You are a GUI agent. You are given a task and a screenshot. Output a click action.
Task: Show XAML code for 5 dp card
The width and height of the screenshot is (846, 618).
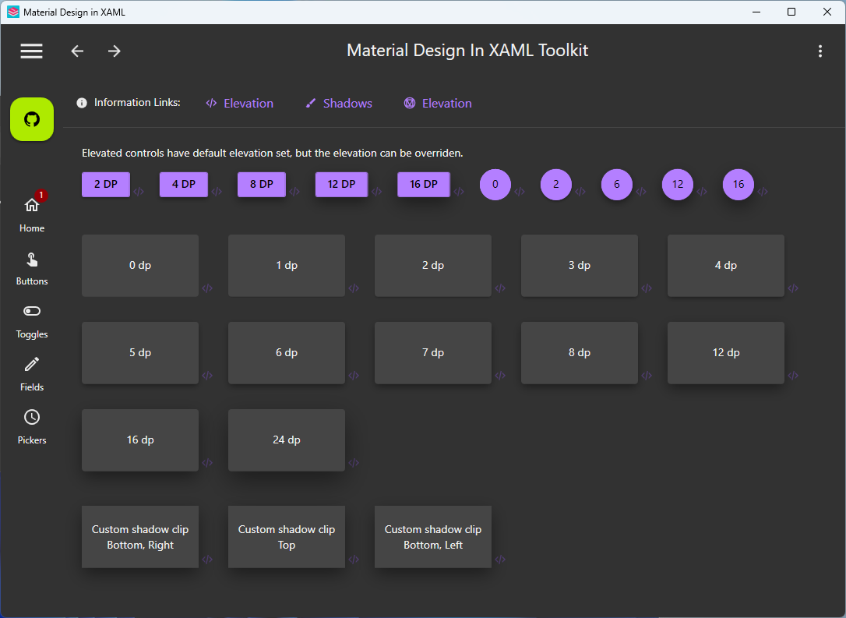[x=207, y=376]
